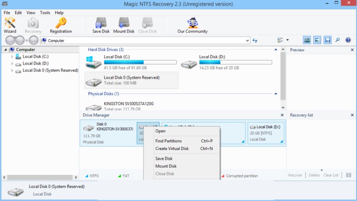This screenshot has width=357, height=201.
Task: Select Local Disk (C:) drive icon in Hard Disk Drives
Action: coord(93,62)
